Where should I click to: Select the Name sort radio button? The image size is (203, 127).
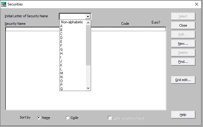(39, 118)
